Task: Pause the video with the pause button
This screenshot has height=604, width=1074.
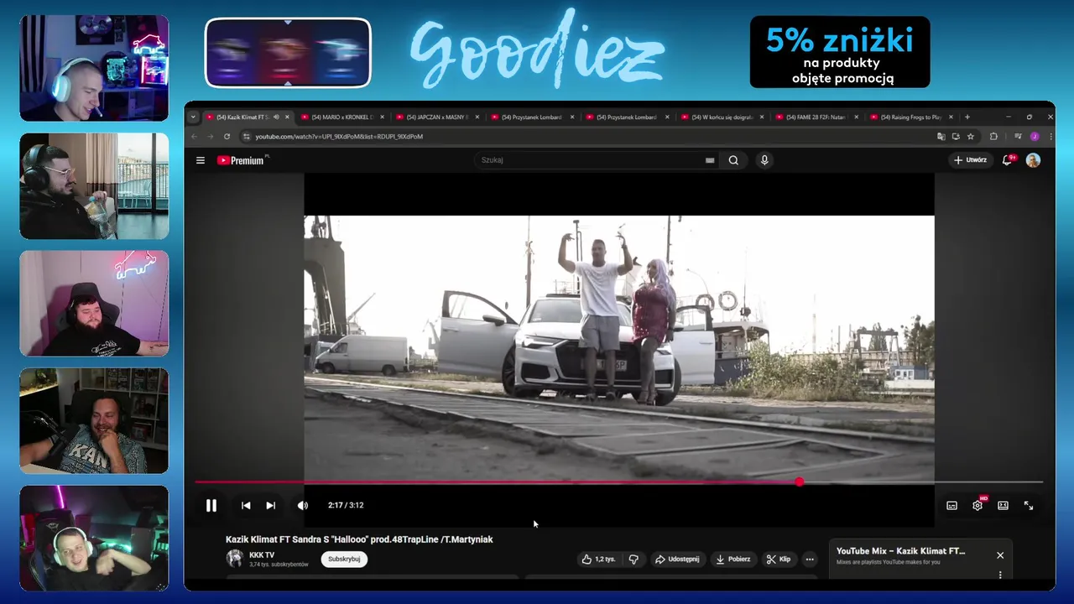Action: point(211,506)
